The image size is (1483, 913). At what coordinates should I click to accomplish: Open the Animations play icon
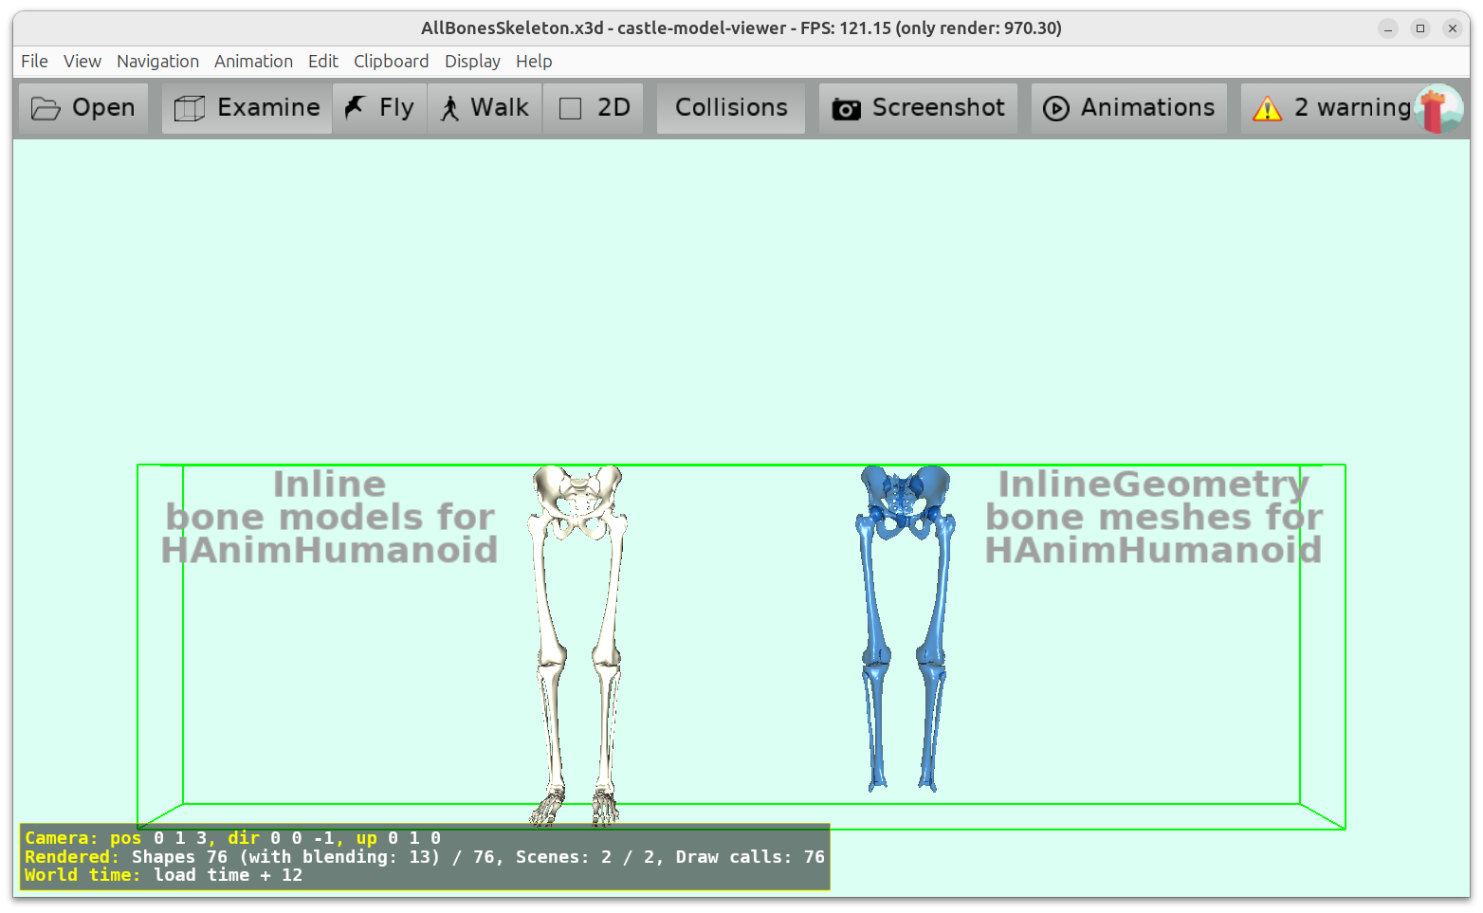1055,109
